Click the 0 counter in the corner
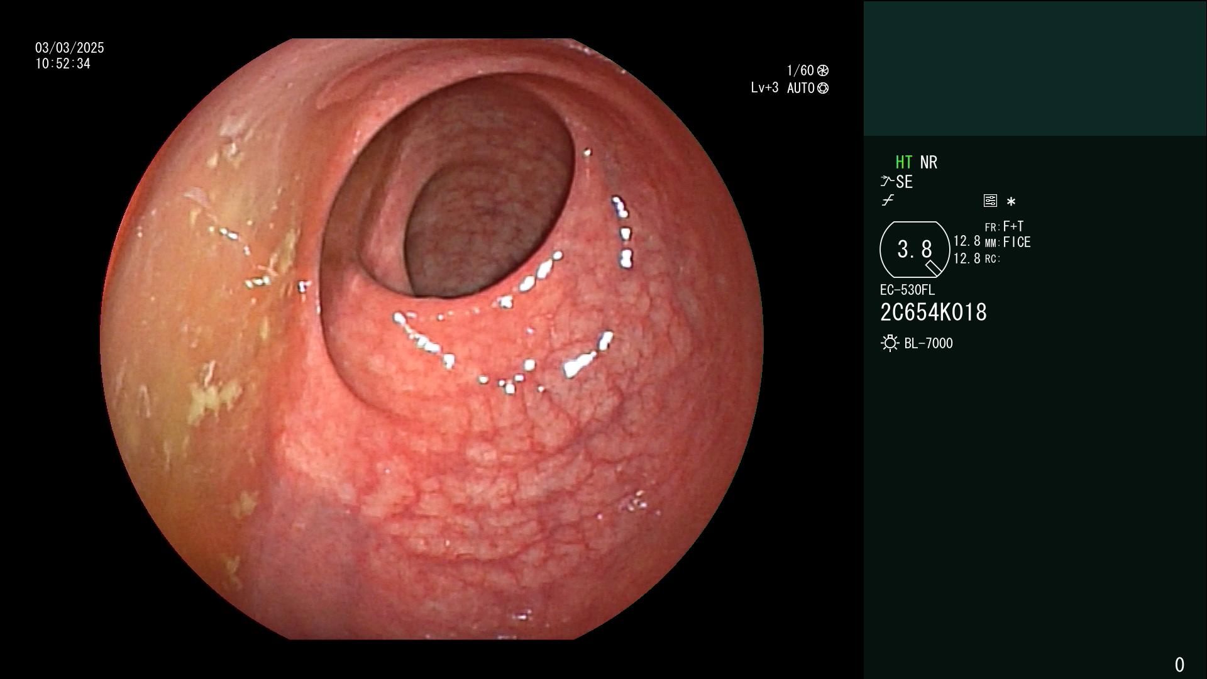The width and height of the screenshot is (1207, 679). 1179,665
